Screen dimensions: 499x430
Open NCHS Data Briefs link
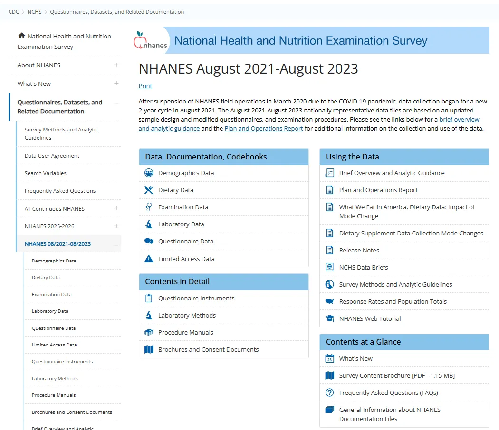pyautogui.click(x=364, y=267)
